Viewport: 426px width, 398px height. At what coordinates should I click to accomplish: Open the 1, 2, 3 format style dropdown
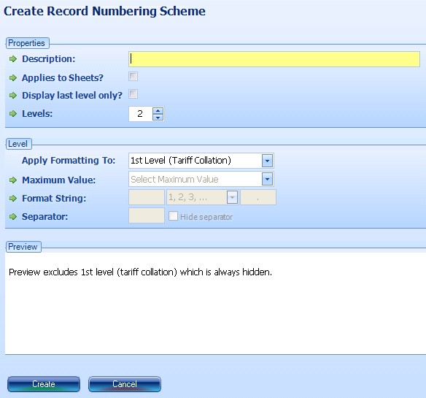click(x=232, y=197)
